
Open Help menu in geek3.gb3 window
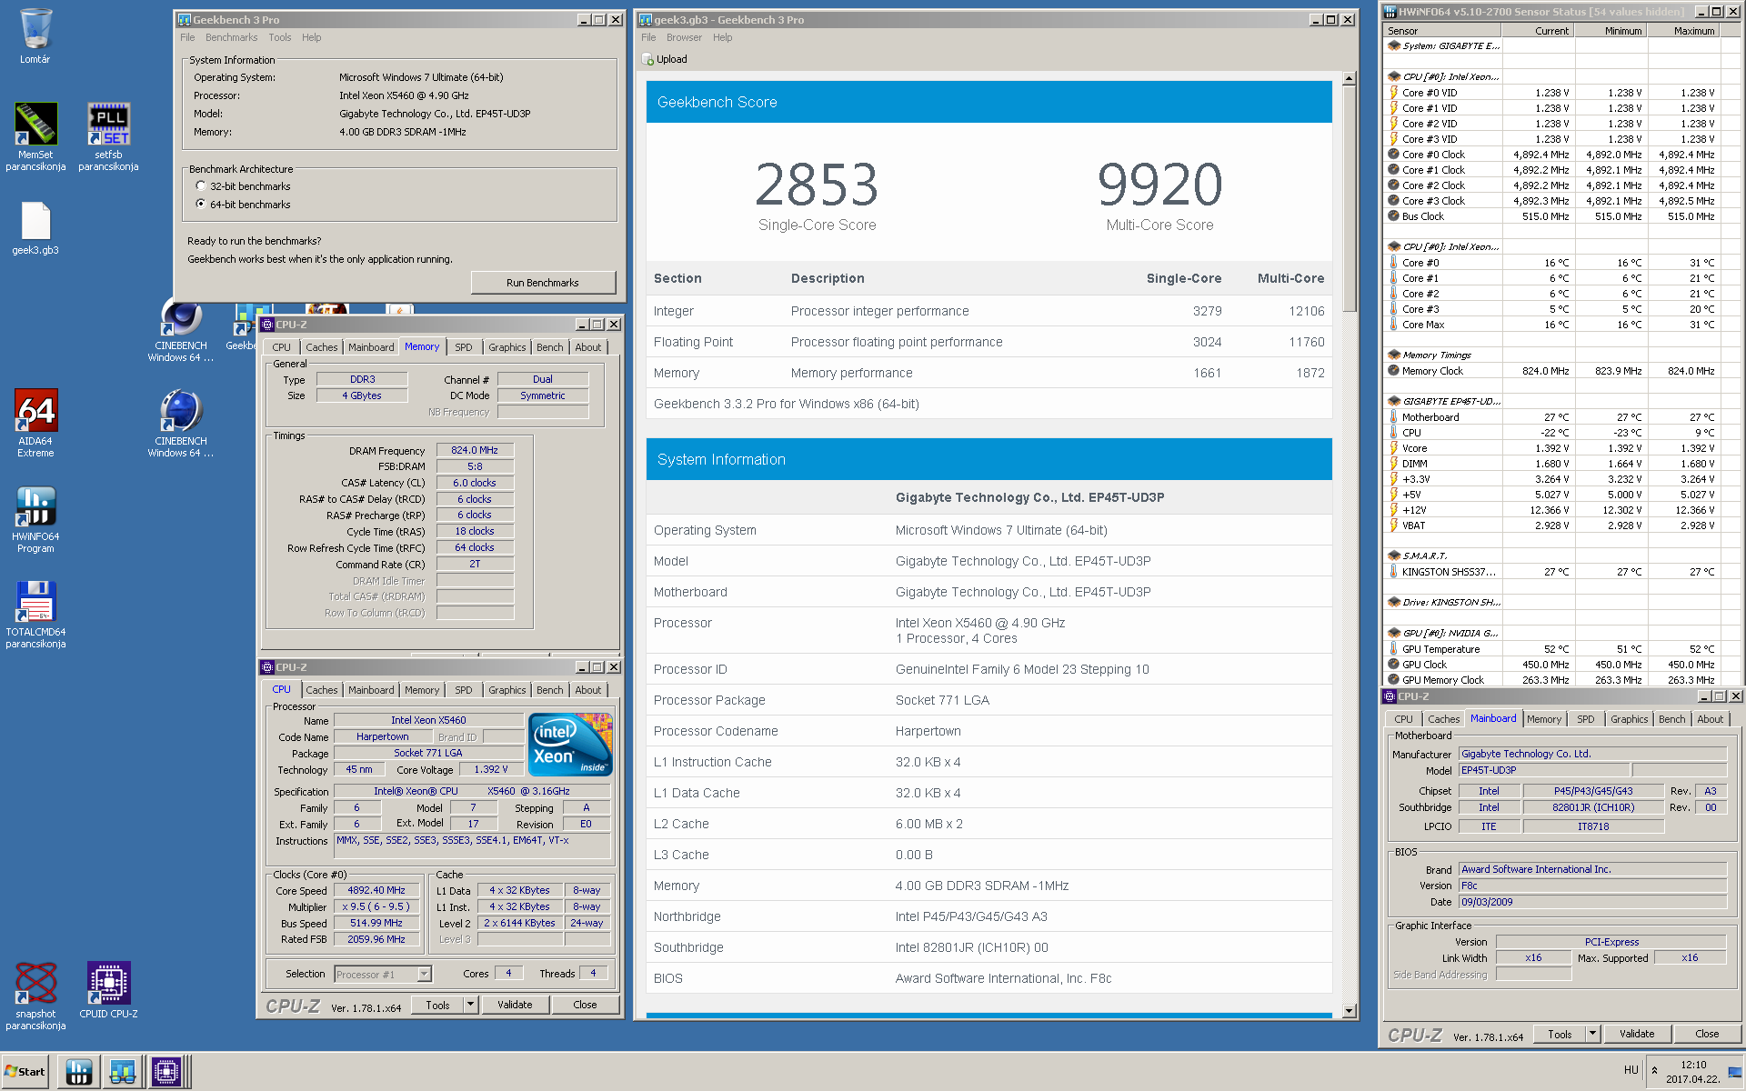(x=723, y=37)
